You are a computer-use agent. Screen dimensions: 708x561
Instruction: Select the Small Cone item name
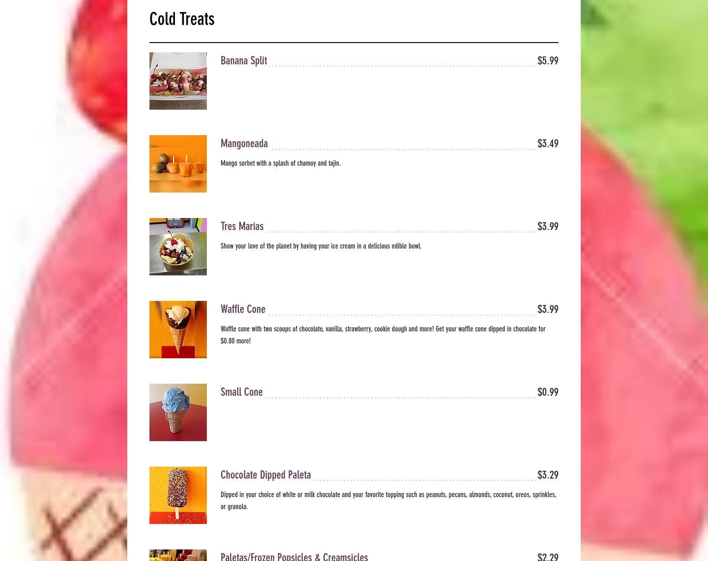[242, 392]
